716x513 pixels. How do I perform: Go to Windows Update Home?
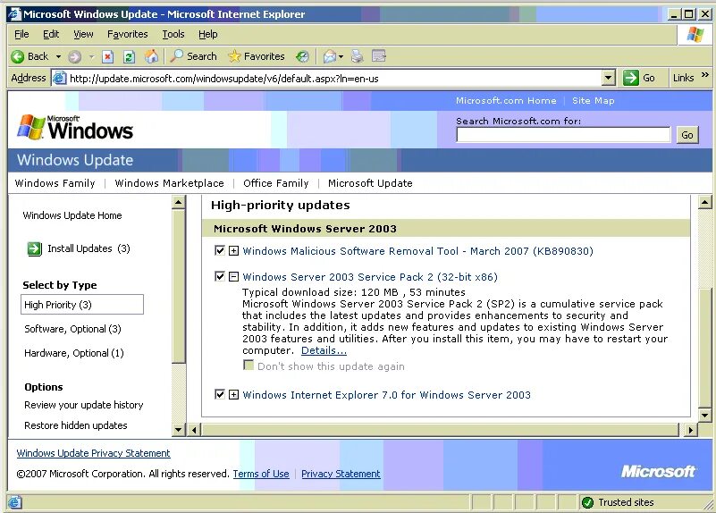click(72, 215)
